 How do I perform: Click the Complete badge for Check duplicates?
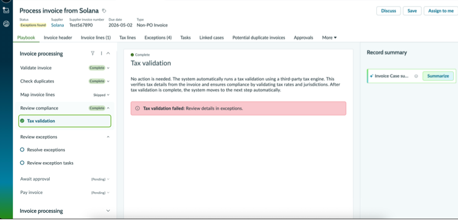97,81
